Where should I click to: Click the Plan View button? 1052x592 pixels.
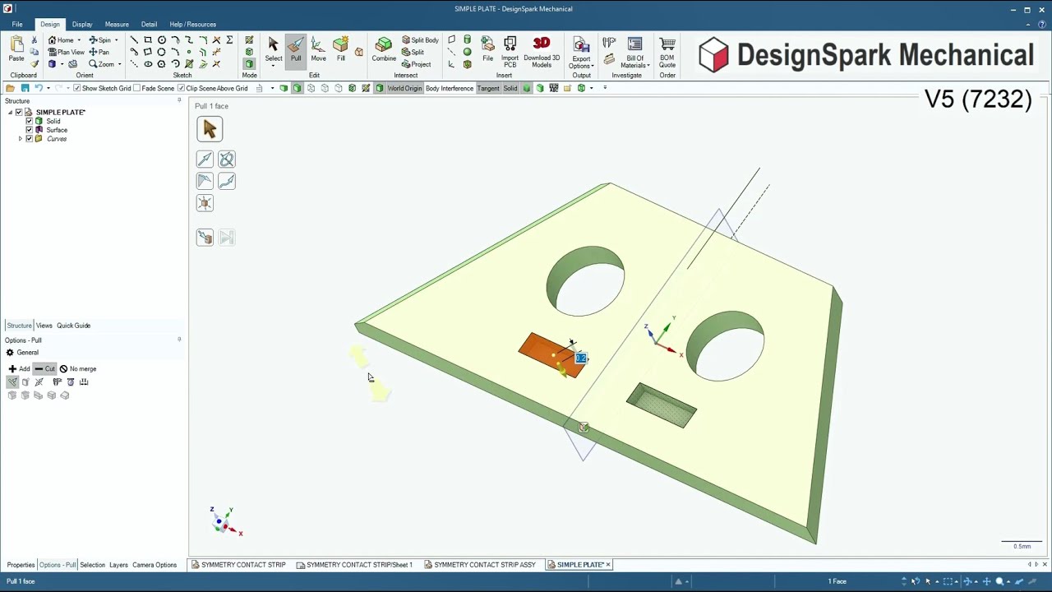click(67, 52)
